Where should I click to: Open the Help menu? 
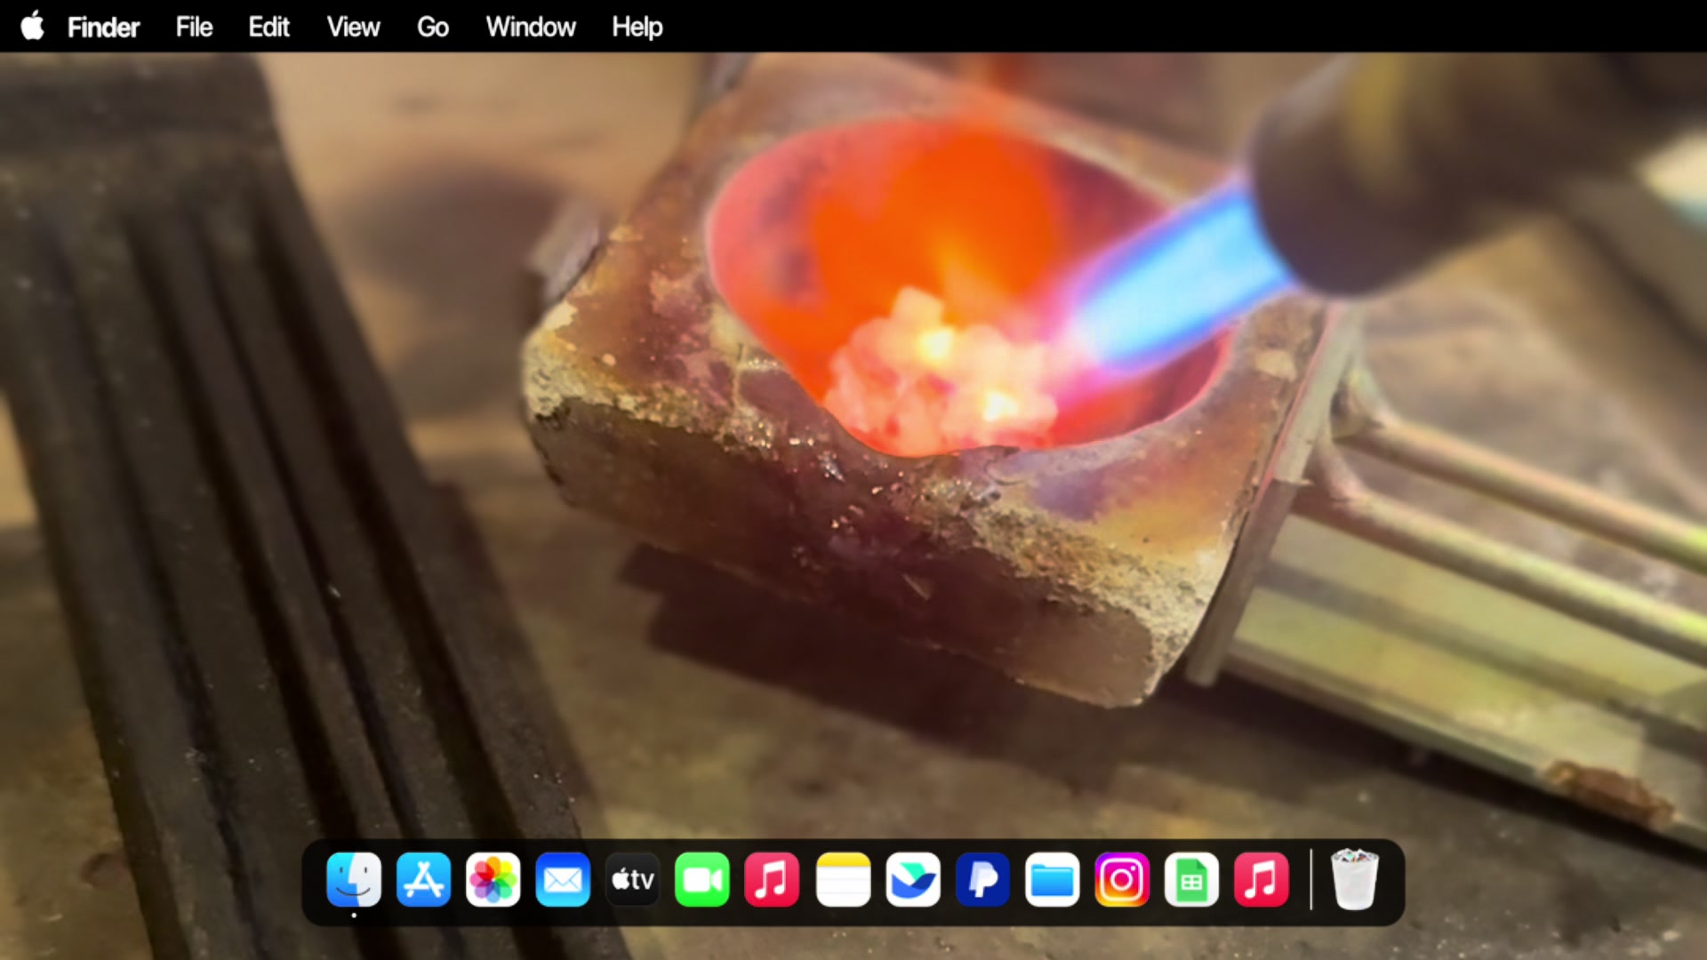(637, 27)
